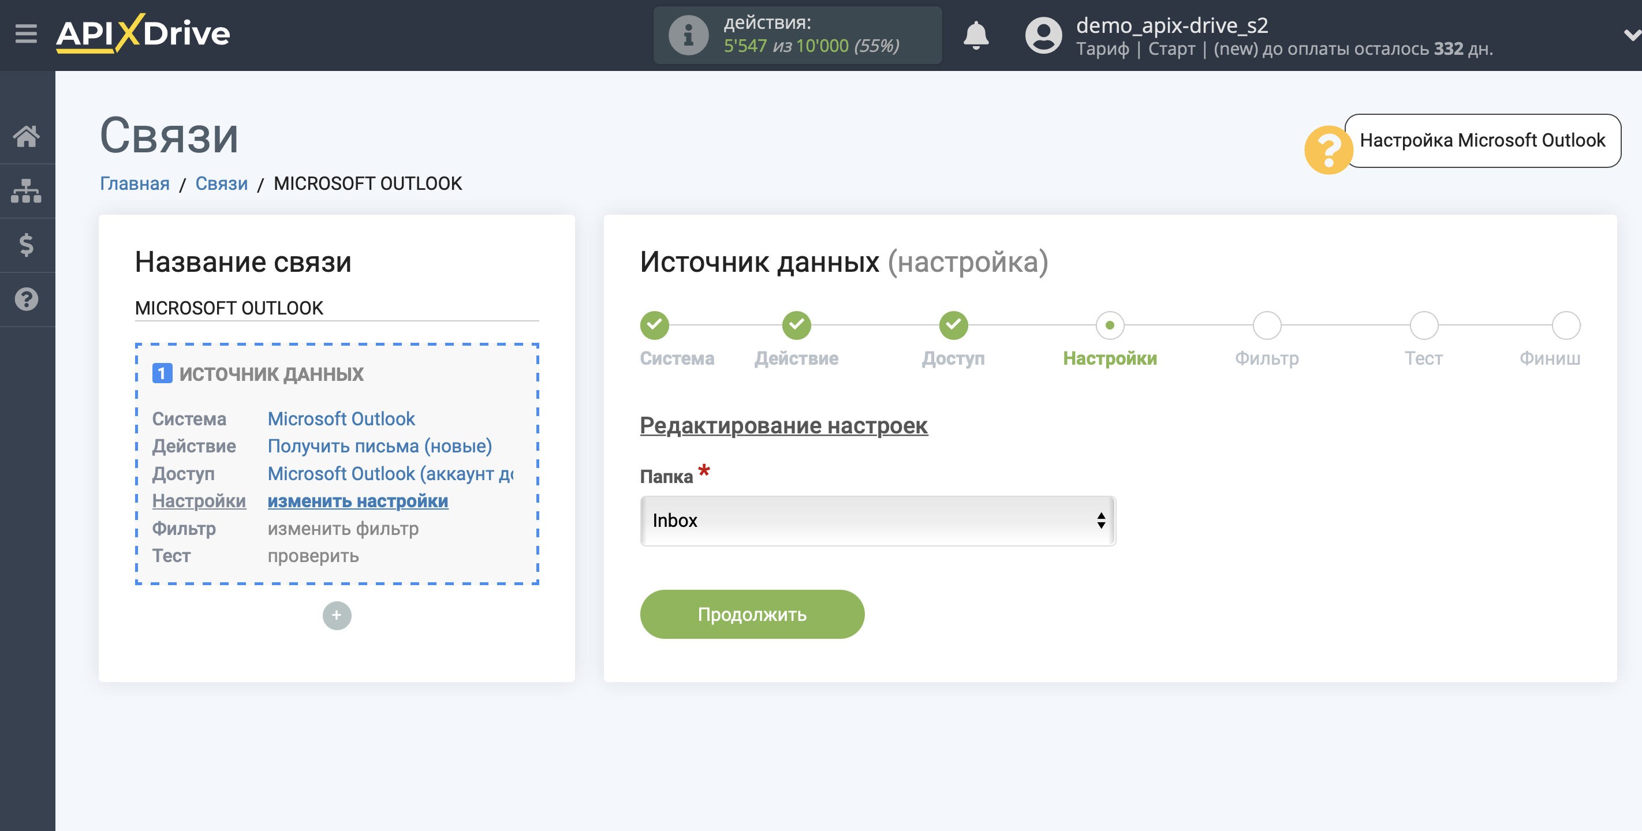Click the изменить настройки link
The height and width of the screenshot is (831, 1642).
click(357, 499)
